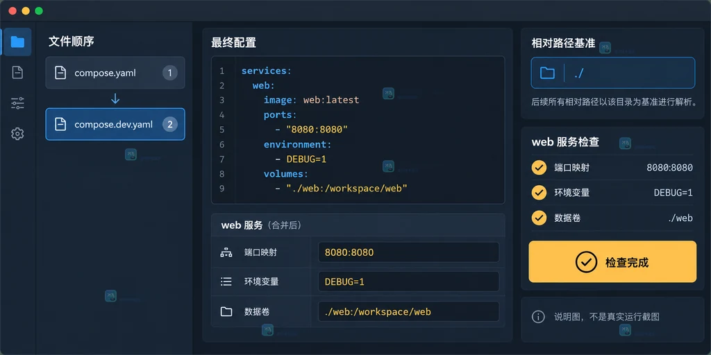The width and height of the screenshot is (711, 355).
Task: Click checkmark icon in 检查完成 button
Action: pos(586,262)
